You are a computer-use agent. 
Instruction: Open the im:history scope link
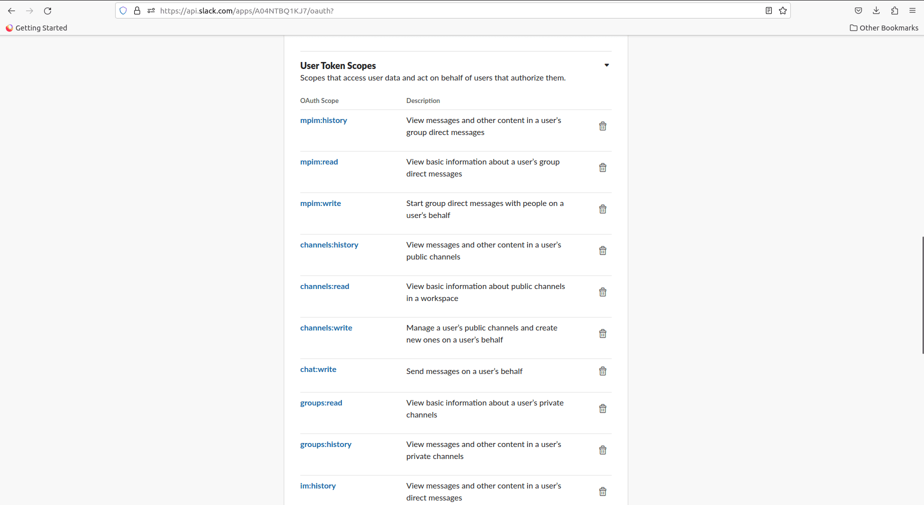(x=318, y=486)
